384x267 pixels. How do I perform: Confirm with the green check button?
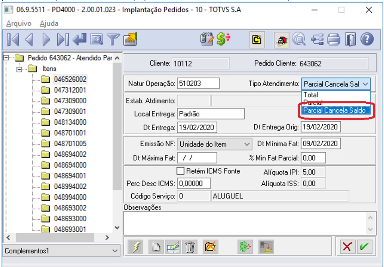click(365, 246)
